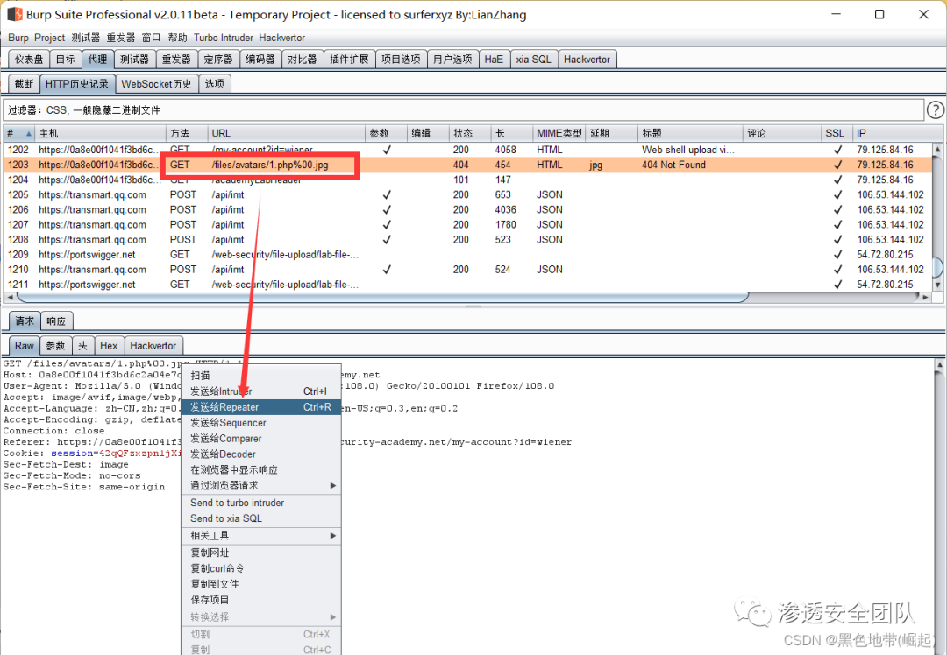The image size is (947, 655).
Task: Switch to the 插件扩展 tab
Action: (349, 59)
